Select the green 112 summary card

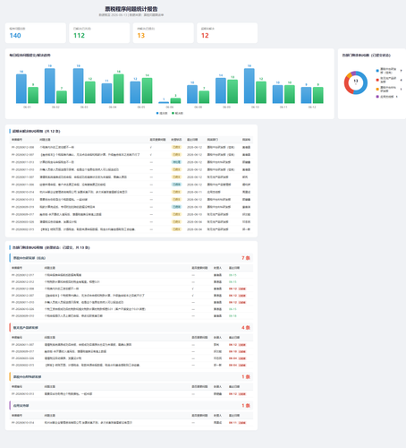click(x=99, y=33)
